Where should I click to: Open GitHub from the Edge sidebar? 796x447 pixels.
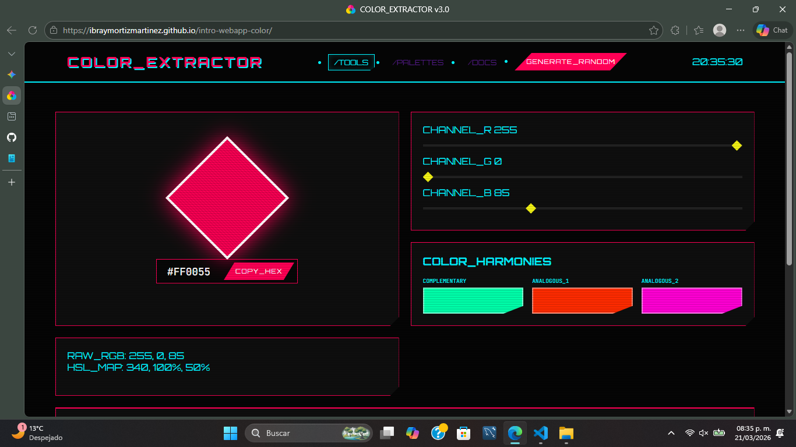[11, 137]
